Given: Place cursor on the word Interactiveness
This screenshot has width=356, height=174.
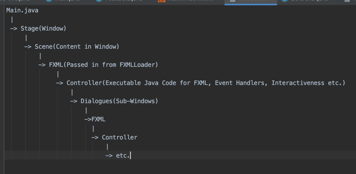Looking at the screenshot, I should pos(298,83).
